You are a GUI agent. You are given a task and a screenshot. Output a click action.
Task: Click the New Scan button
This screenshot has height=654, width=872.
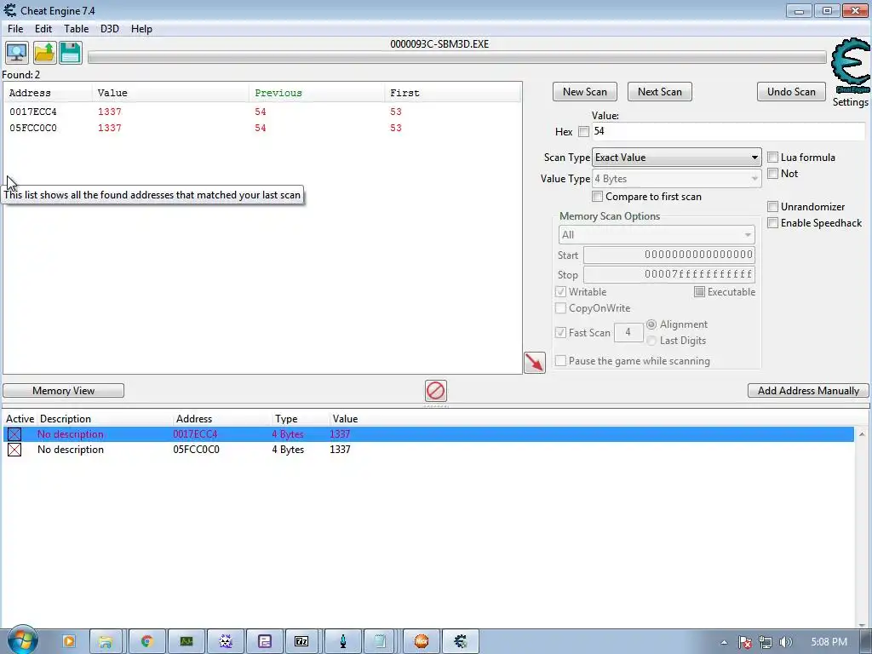pyautogui.click(x=584, y=92)
